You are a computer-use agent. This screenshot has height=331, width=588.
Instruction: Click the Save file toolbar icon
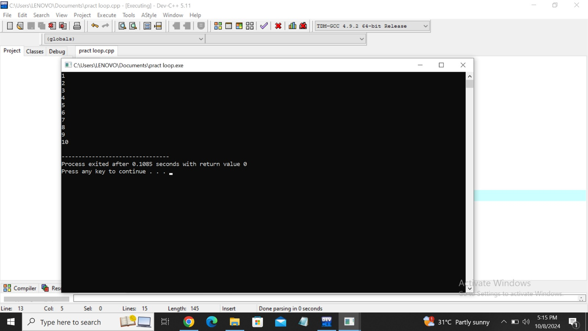pyautogui.click(x=31, y=26)
